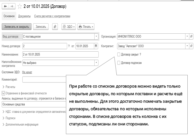Switch to the Документы tab
194x136 pixels.
click(24, 16)
